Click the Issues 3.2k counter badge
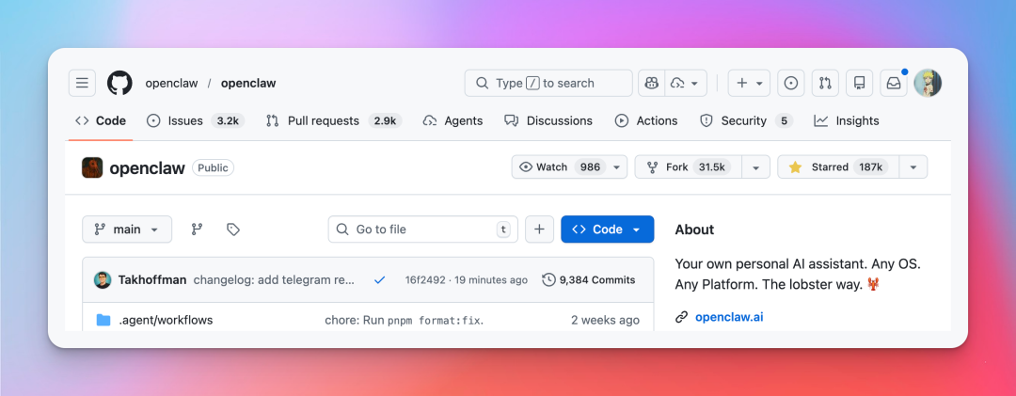The width and height of the screenshot is (1016, 396). pyautogui.click(x=228, y=120)
